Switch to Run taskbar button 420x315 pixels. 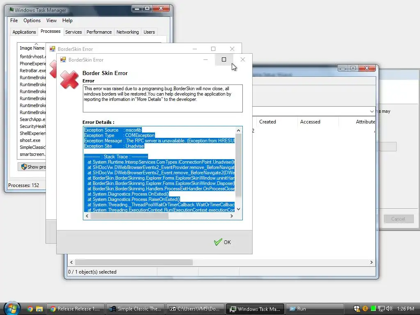tap(315, 309)
